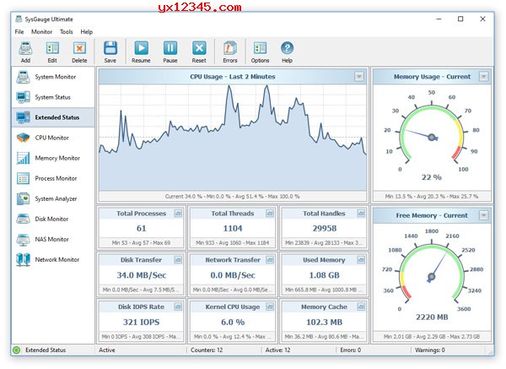Click the green status indicator icon

click(16, 350)
